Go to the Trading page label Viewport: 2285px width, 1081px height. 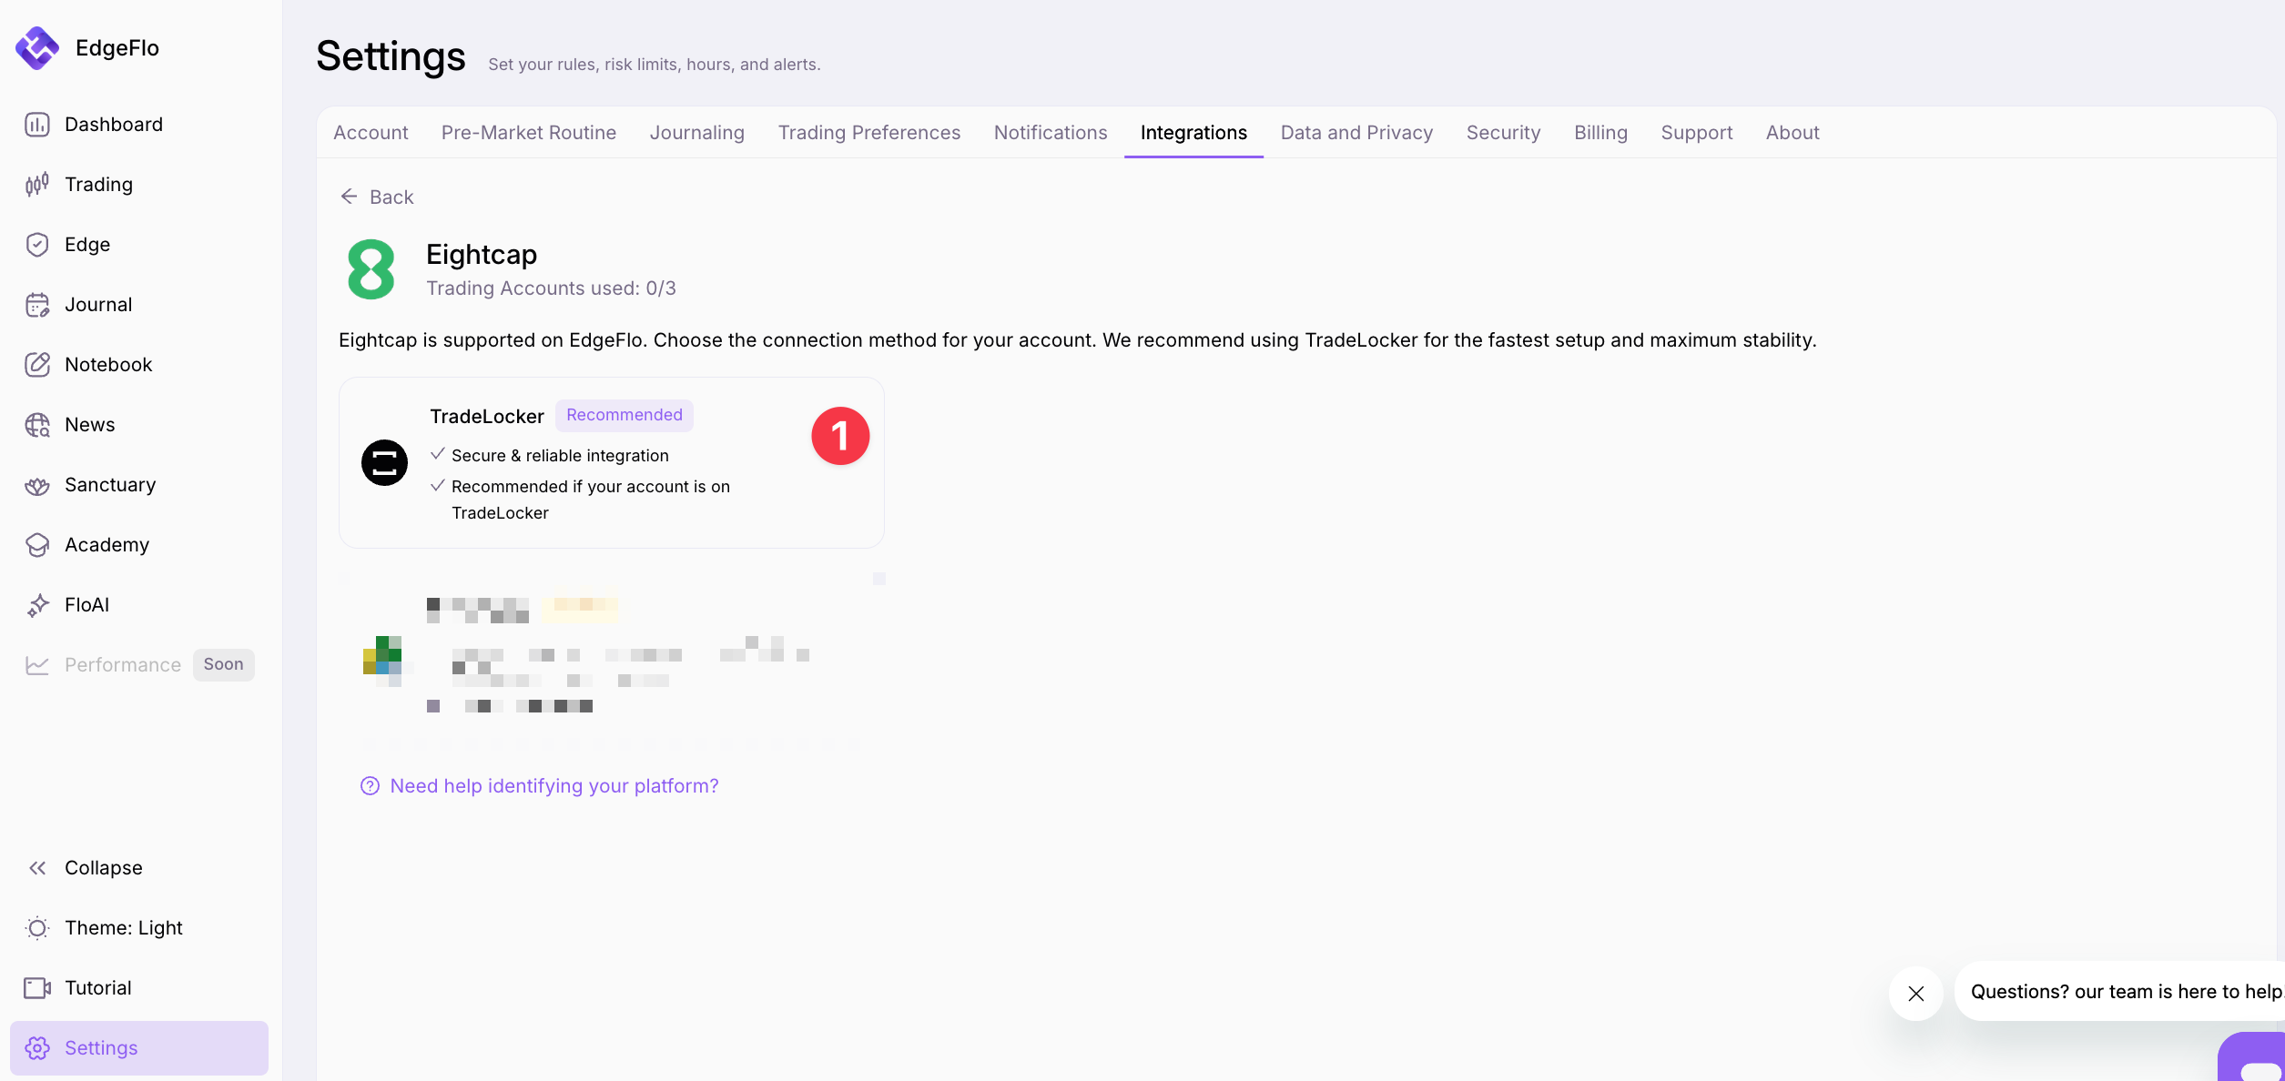(99, 185)
